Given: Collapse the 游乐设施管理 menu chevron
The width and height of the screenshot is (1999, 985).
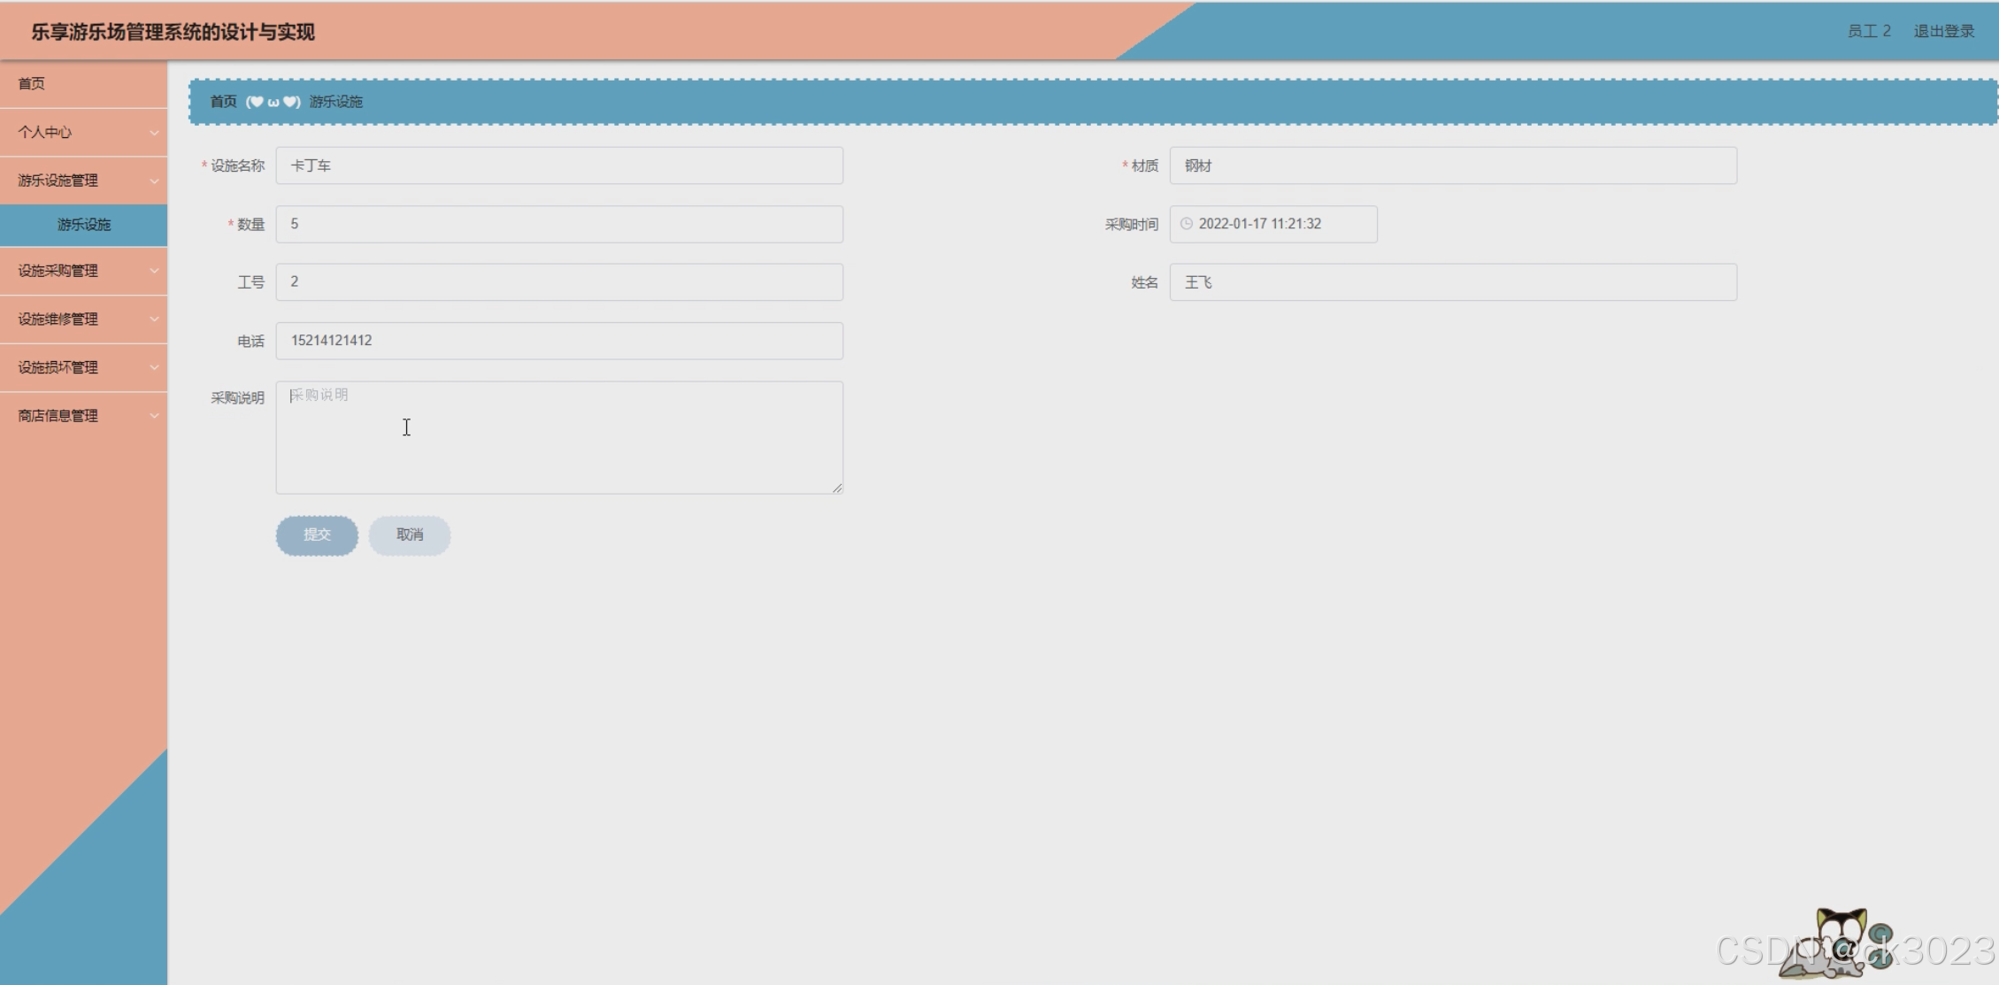Looking at the screenshot, I should [154, 181].
